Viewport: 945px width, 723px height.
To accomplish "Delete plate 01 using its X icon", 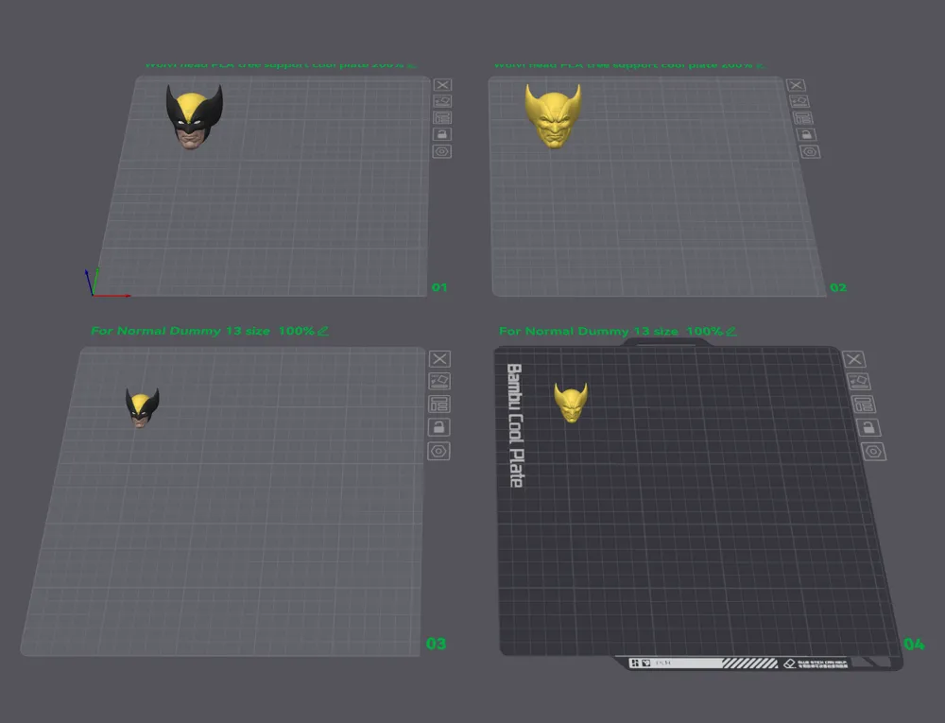I will click(x=441, y=85).
